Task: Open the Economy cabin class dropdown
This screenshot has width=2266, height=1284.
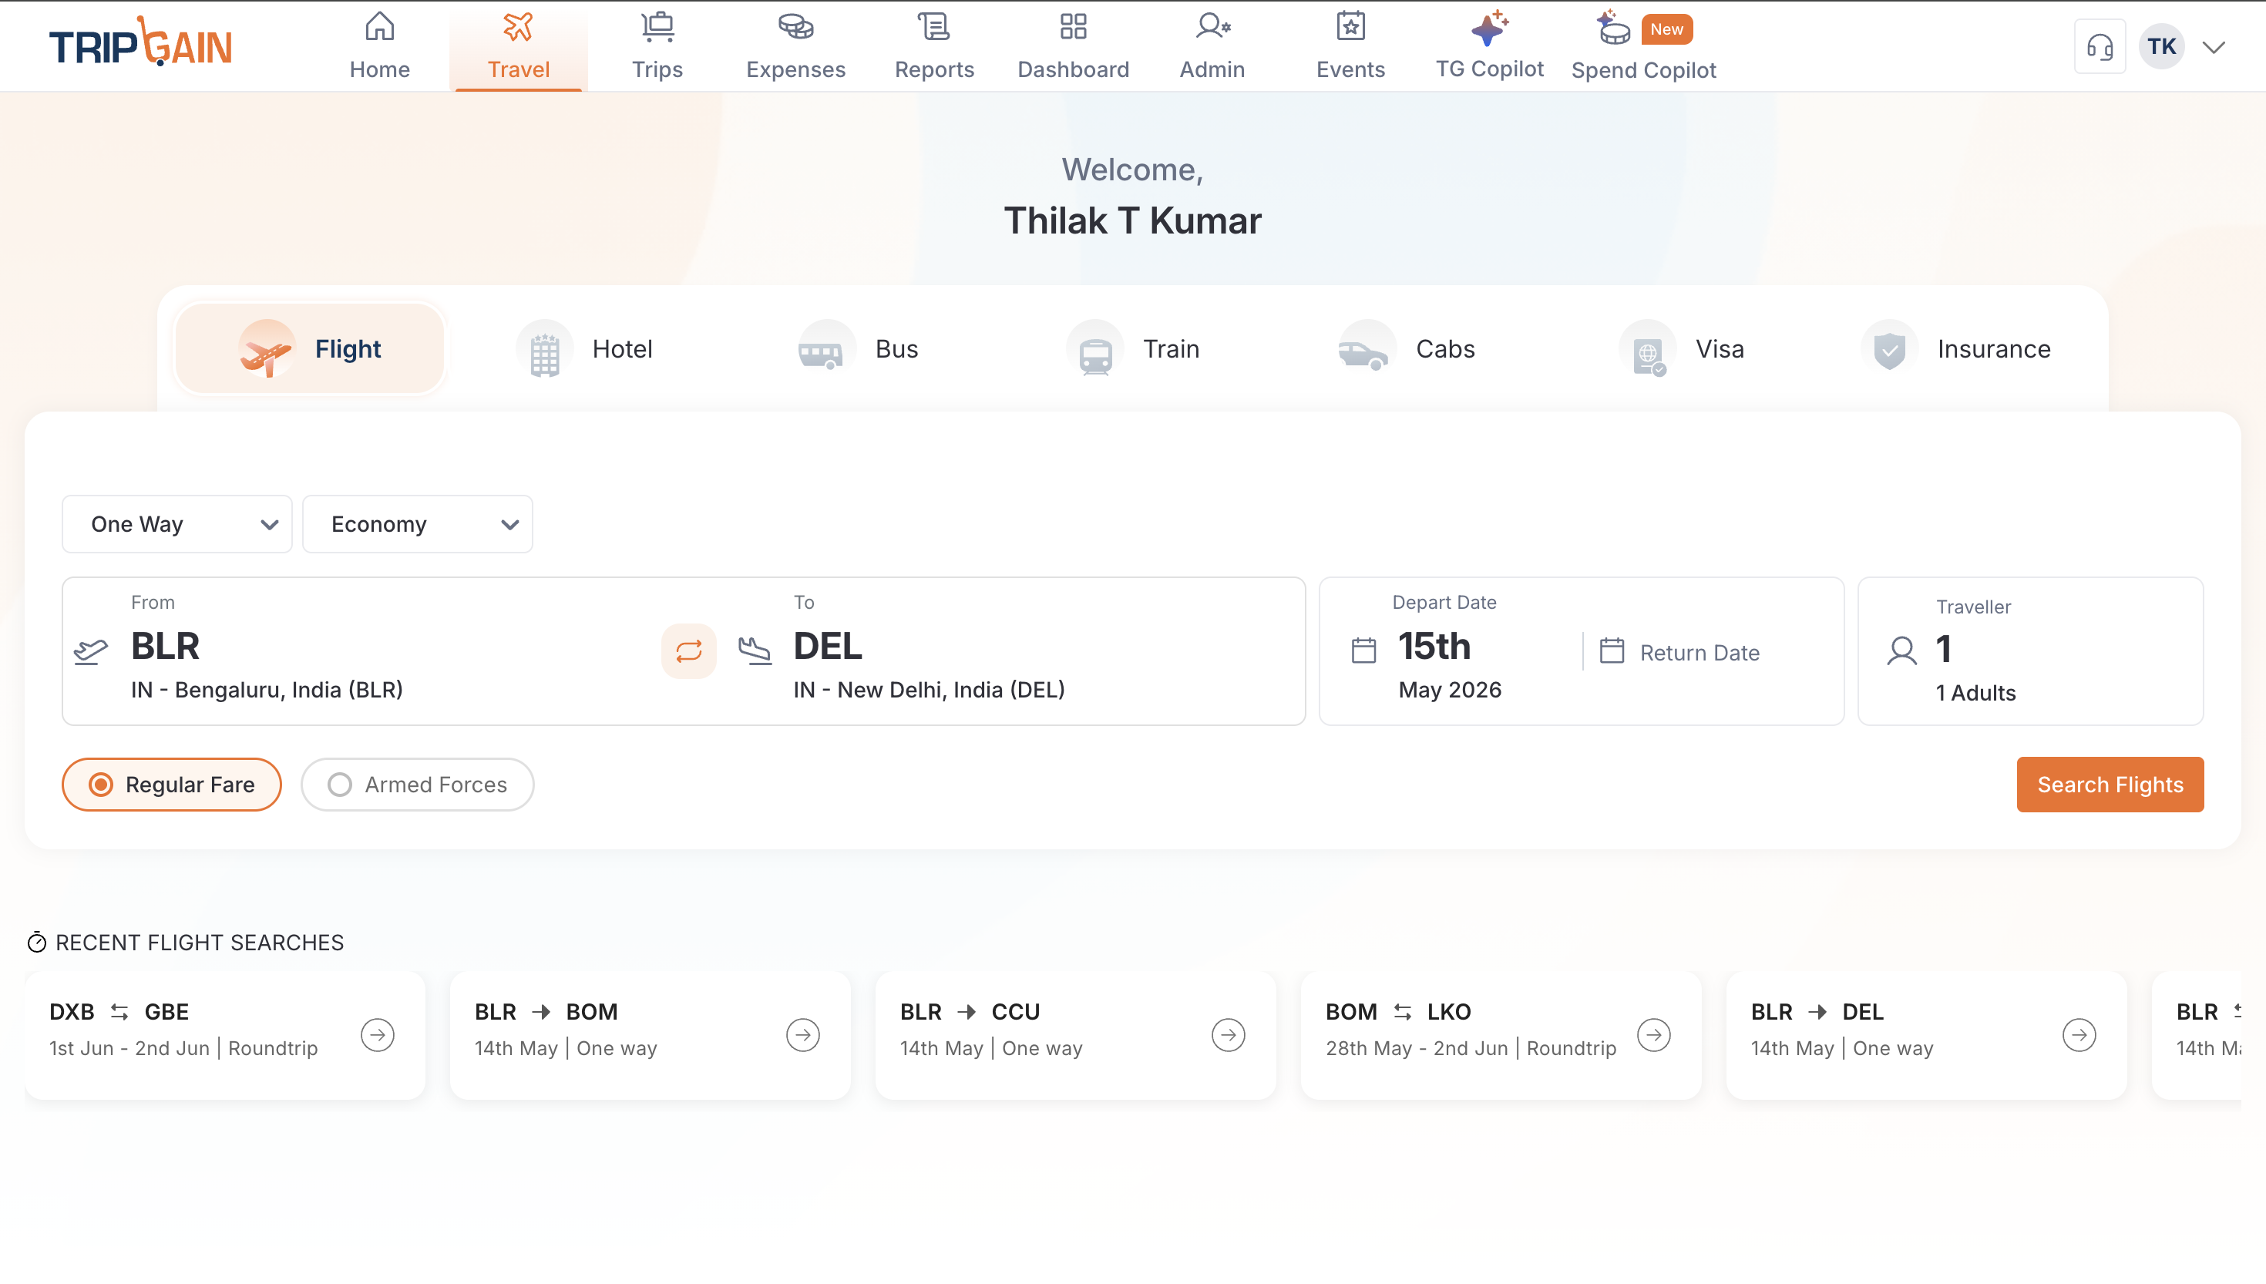Action: coord(417,524)
